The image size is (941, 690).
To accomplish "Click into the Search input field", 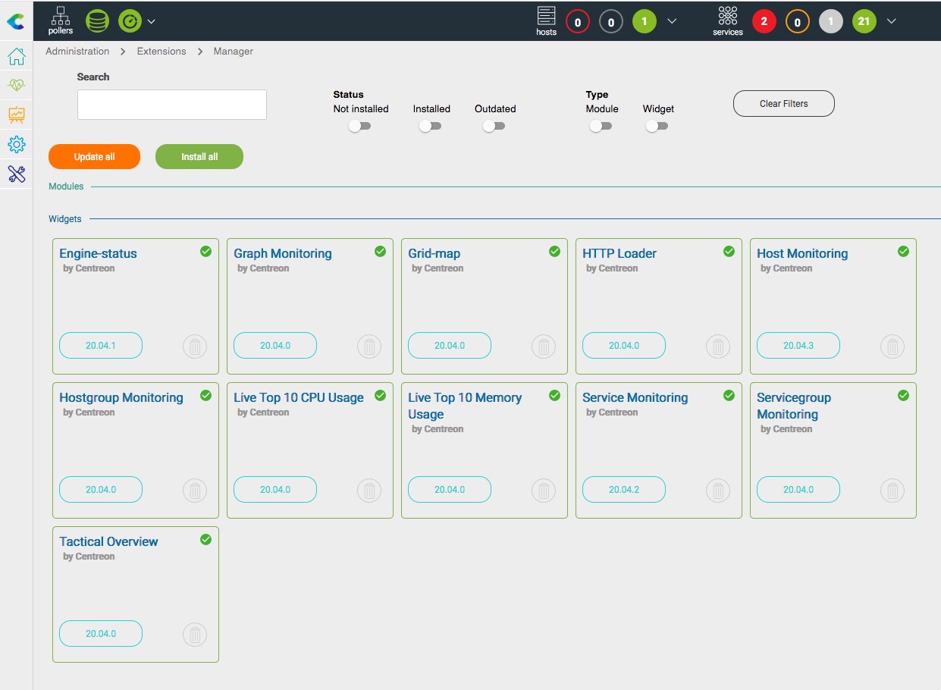I will [172, 105].
